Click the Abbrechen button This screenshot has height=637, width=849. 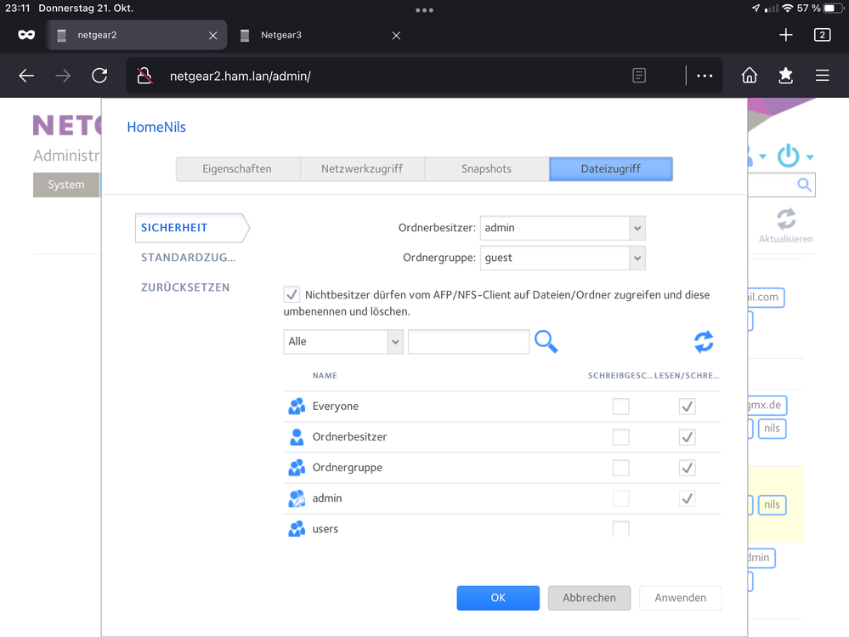coord(589,598)
